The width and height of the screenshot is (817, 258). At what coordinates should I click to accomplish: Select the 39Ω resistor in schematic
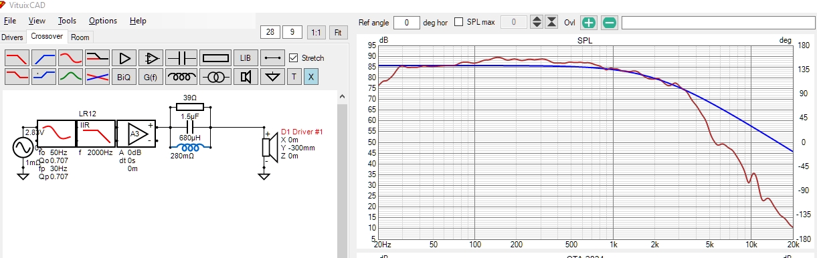(190, 107)
